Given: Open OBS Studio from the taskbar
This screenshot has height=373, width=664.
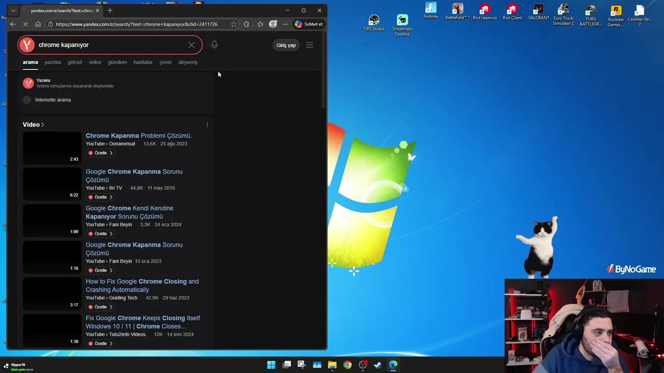Looking at the screenshot, I should (363, 365).
